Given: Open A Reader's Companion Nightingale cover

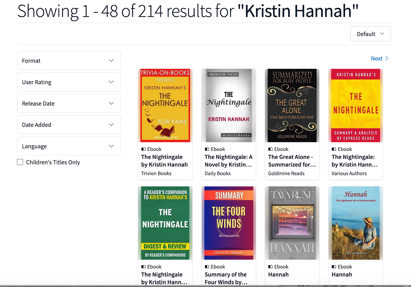Looking at the screenshot, I should click(x=165, y=223).
